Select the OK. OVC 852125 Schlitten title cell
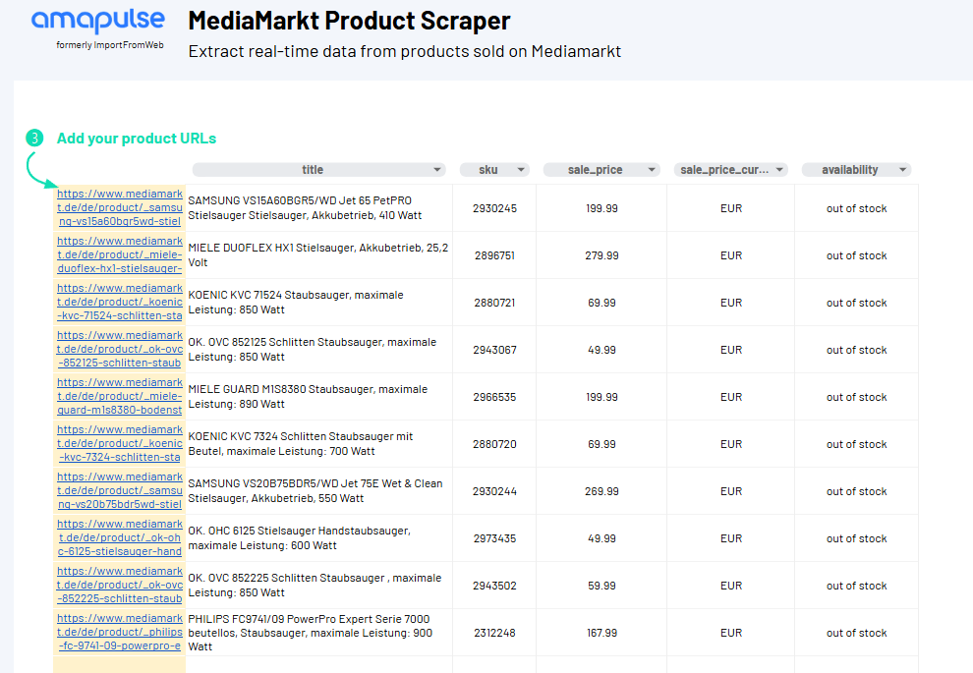973x673 pixels. 319,349
